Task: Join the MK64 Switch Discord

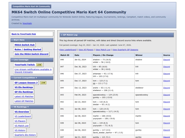Action: (32, 54)
